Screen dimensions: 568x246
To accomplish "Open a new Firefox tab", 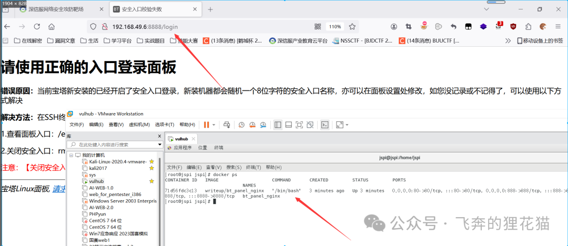I will click(x=210, y=9).
